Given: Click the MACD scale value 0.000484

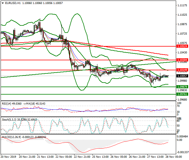Looking at the screenshot, I should (x=182, y=136).
